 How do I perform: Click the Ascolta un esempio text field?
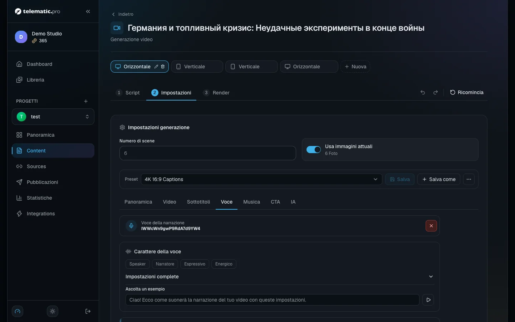point(273,300)
